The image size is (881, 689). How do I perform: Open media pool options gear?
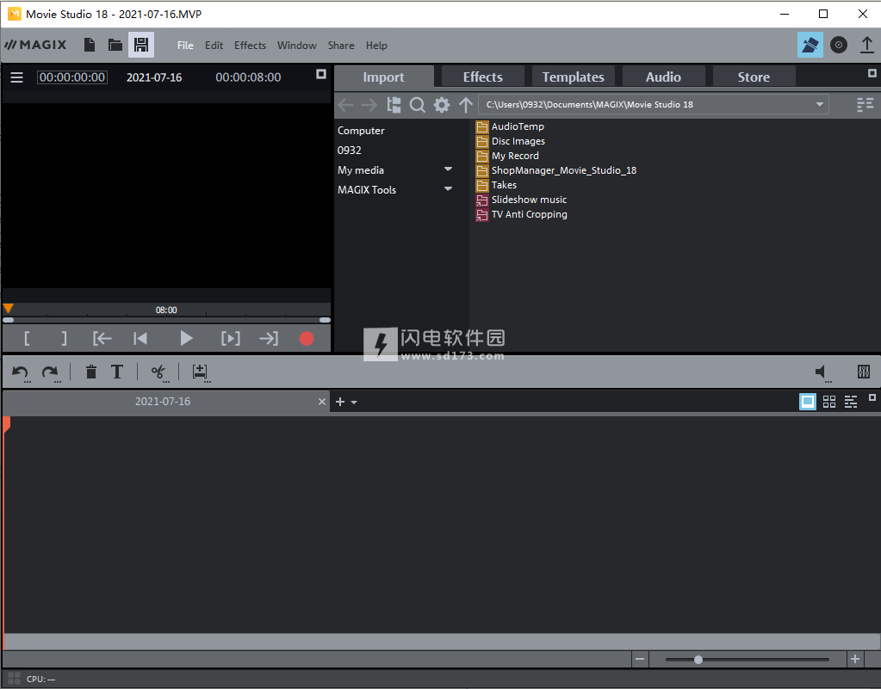pyautogui.click(x=442, y=105)
